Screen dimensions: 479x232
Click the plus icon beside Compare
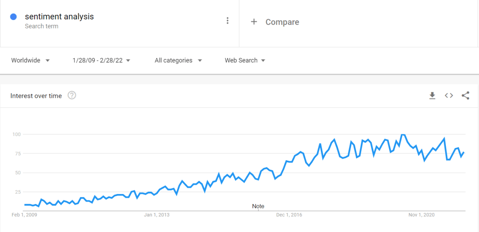coord(254,22)
